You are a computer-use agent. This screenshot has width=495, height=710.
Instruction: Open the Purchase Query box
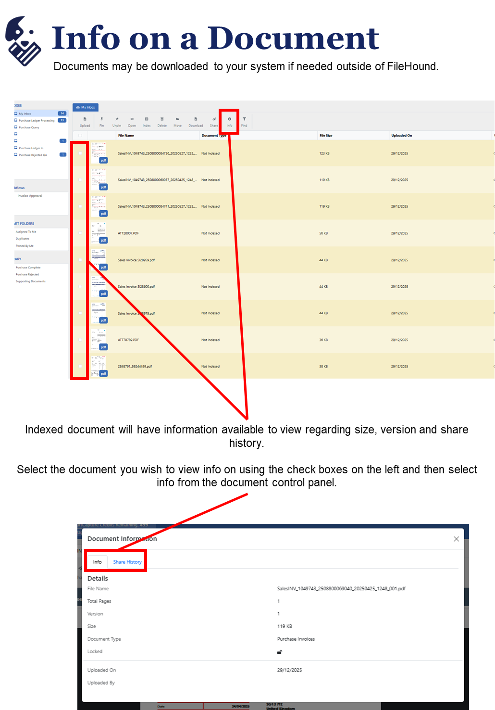(29, 127)
